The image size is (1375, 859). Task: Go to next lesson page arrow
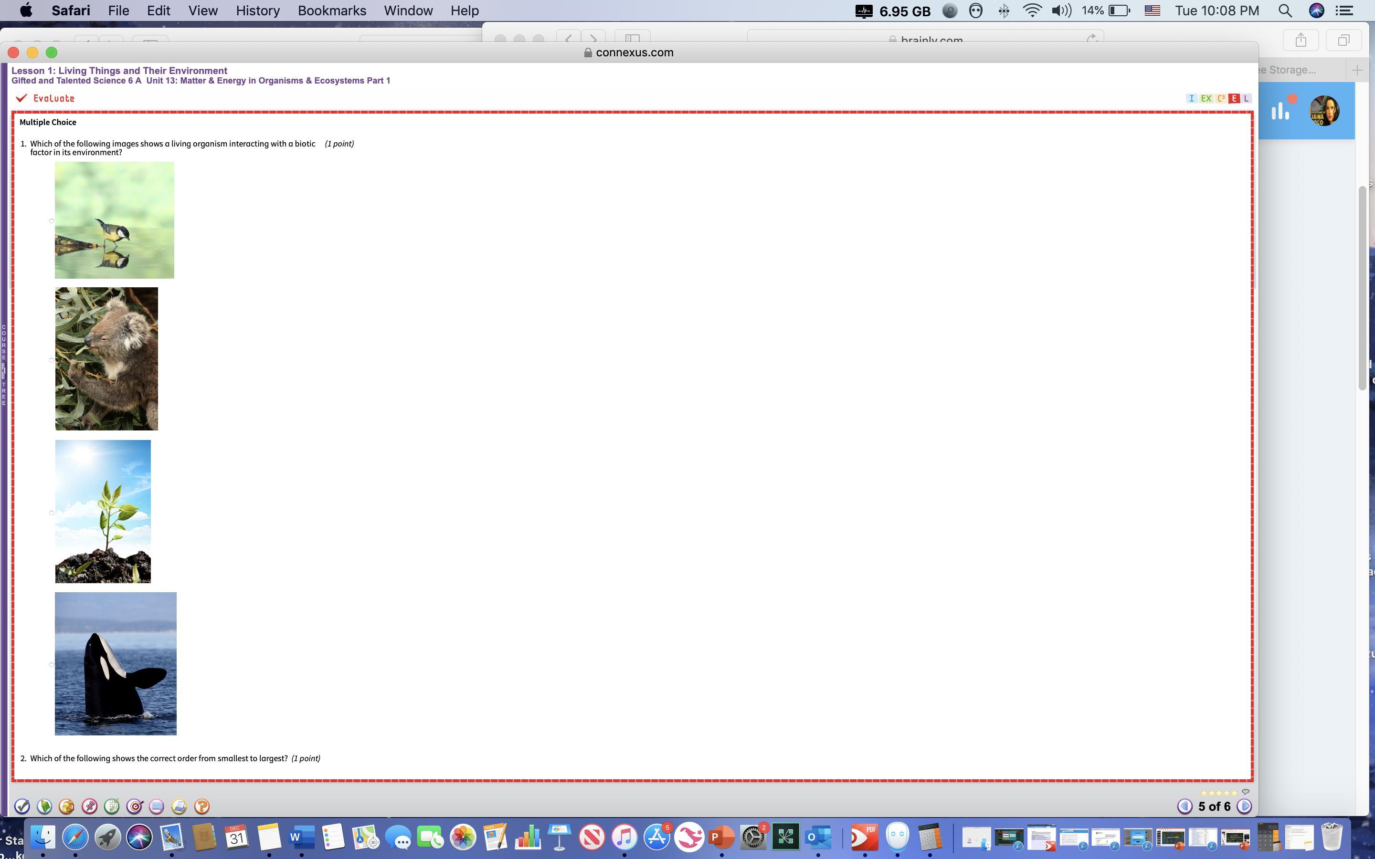[x=1244, y=806]
